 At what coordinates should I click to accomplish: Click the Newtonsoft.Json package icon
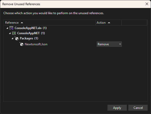pyautogui.click(x=21, y=44)
